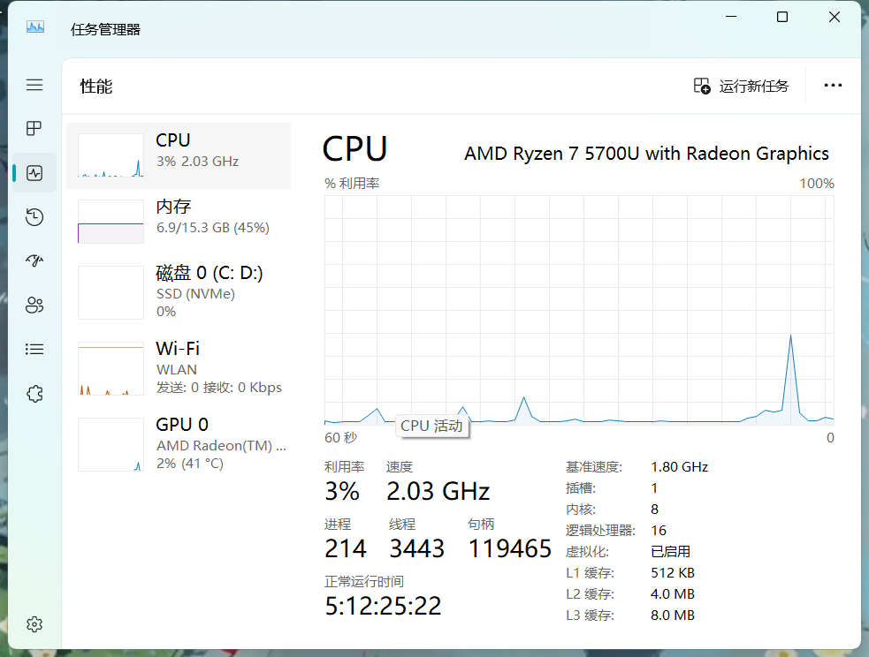Click the 100% graph scale label
Image resolution: width=869 pixels, height=657 pixels.
[x=816, y=183]
